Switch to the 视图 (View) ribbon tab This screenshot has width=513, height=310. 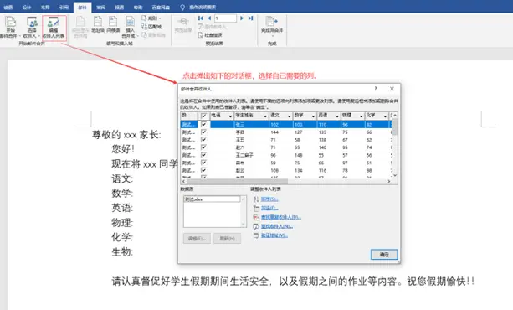coord(120,8)
